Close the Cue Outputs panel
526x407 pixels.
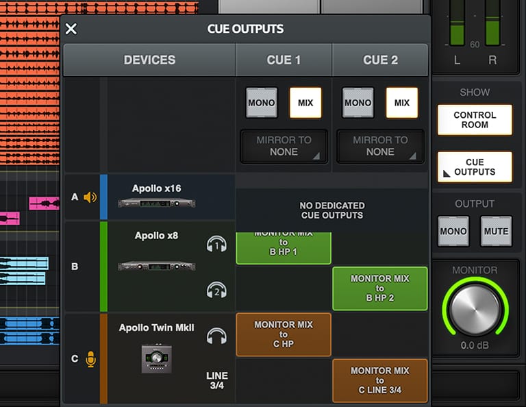pyautogui.click(x=71, y=29)
